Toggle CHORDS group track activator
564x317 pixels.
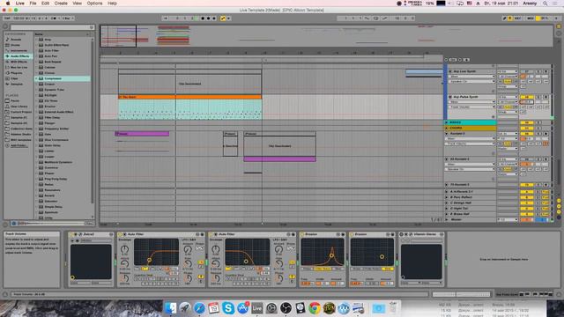click(x=527, y=128)
